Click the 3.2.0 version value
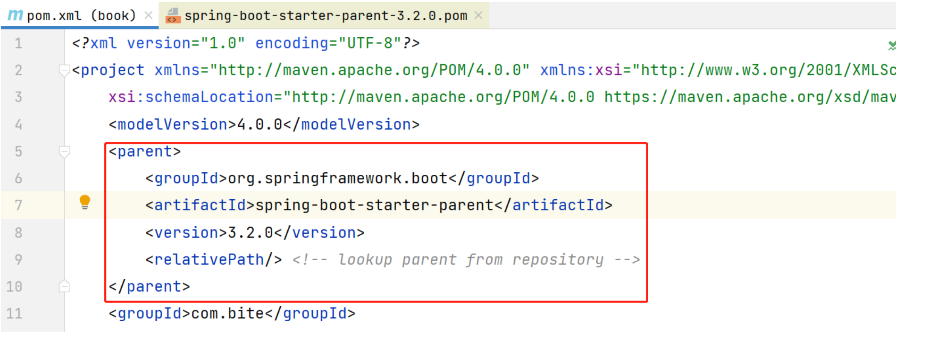933x337 pixels. pos(251,233)
